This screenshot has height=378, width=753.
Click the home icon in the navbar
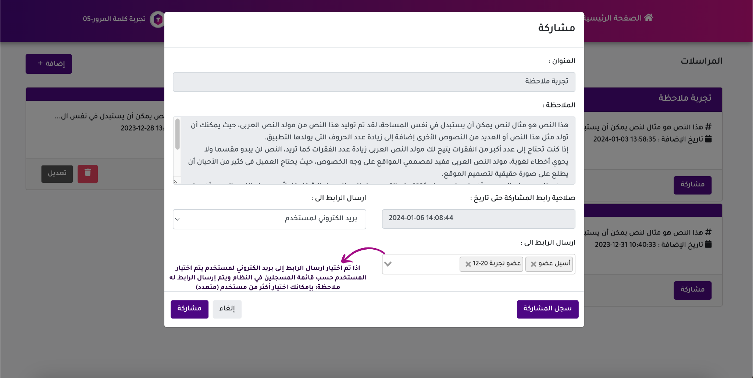pyautogui.click(x=649, y=18)
